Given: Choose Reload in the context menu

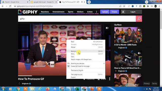Looking at the screenshot, I should point(86,47).
